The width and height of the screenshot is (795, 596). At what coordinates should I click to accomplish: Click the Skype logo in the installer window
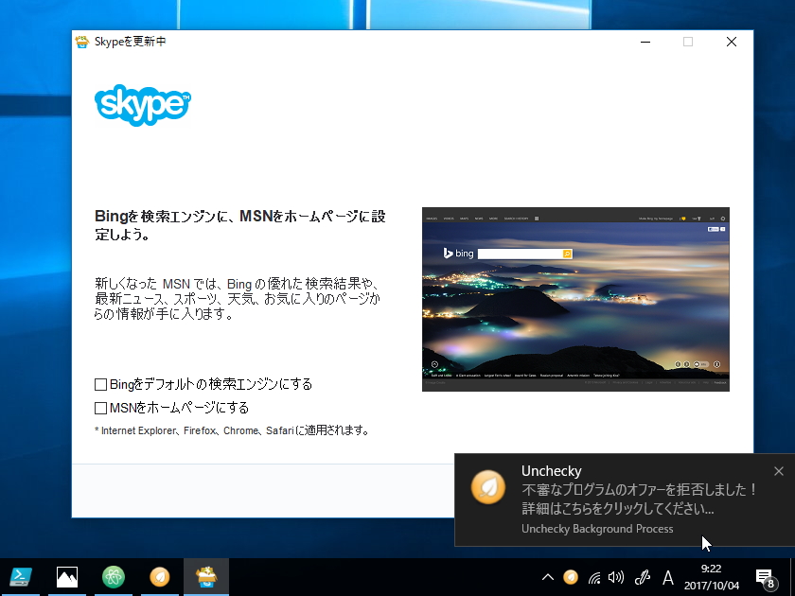pos(141,106)
